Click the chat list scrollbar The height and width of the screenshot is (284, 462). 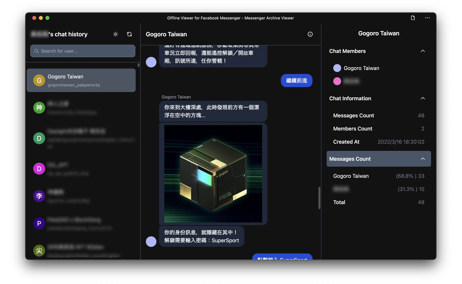pos(139,65)
